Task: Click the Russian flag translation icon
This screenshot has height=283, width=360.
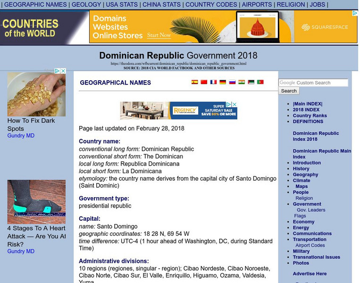Action: point(232,82)
